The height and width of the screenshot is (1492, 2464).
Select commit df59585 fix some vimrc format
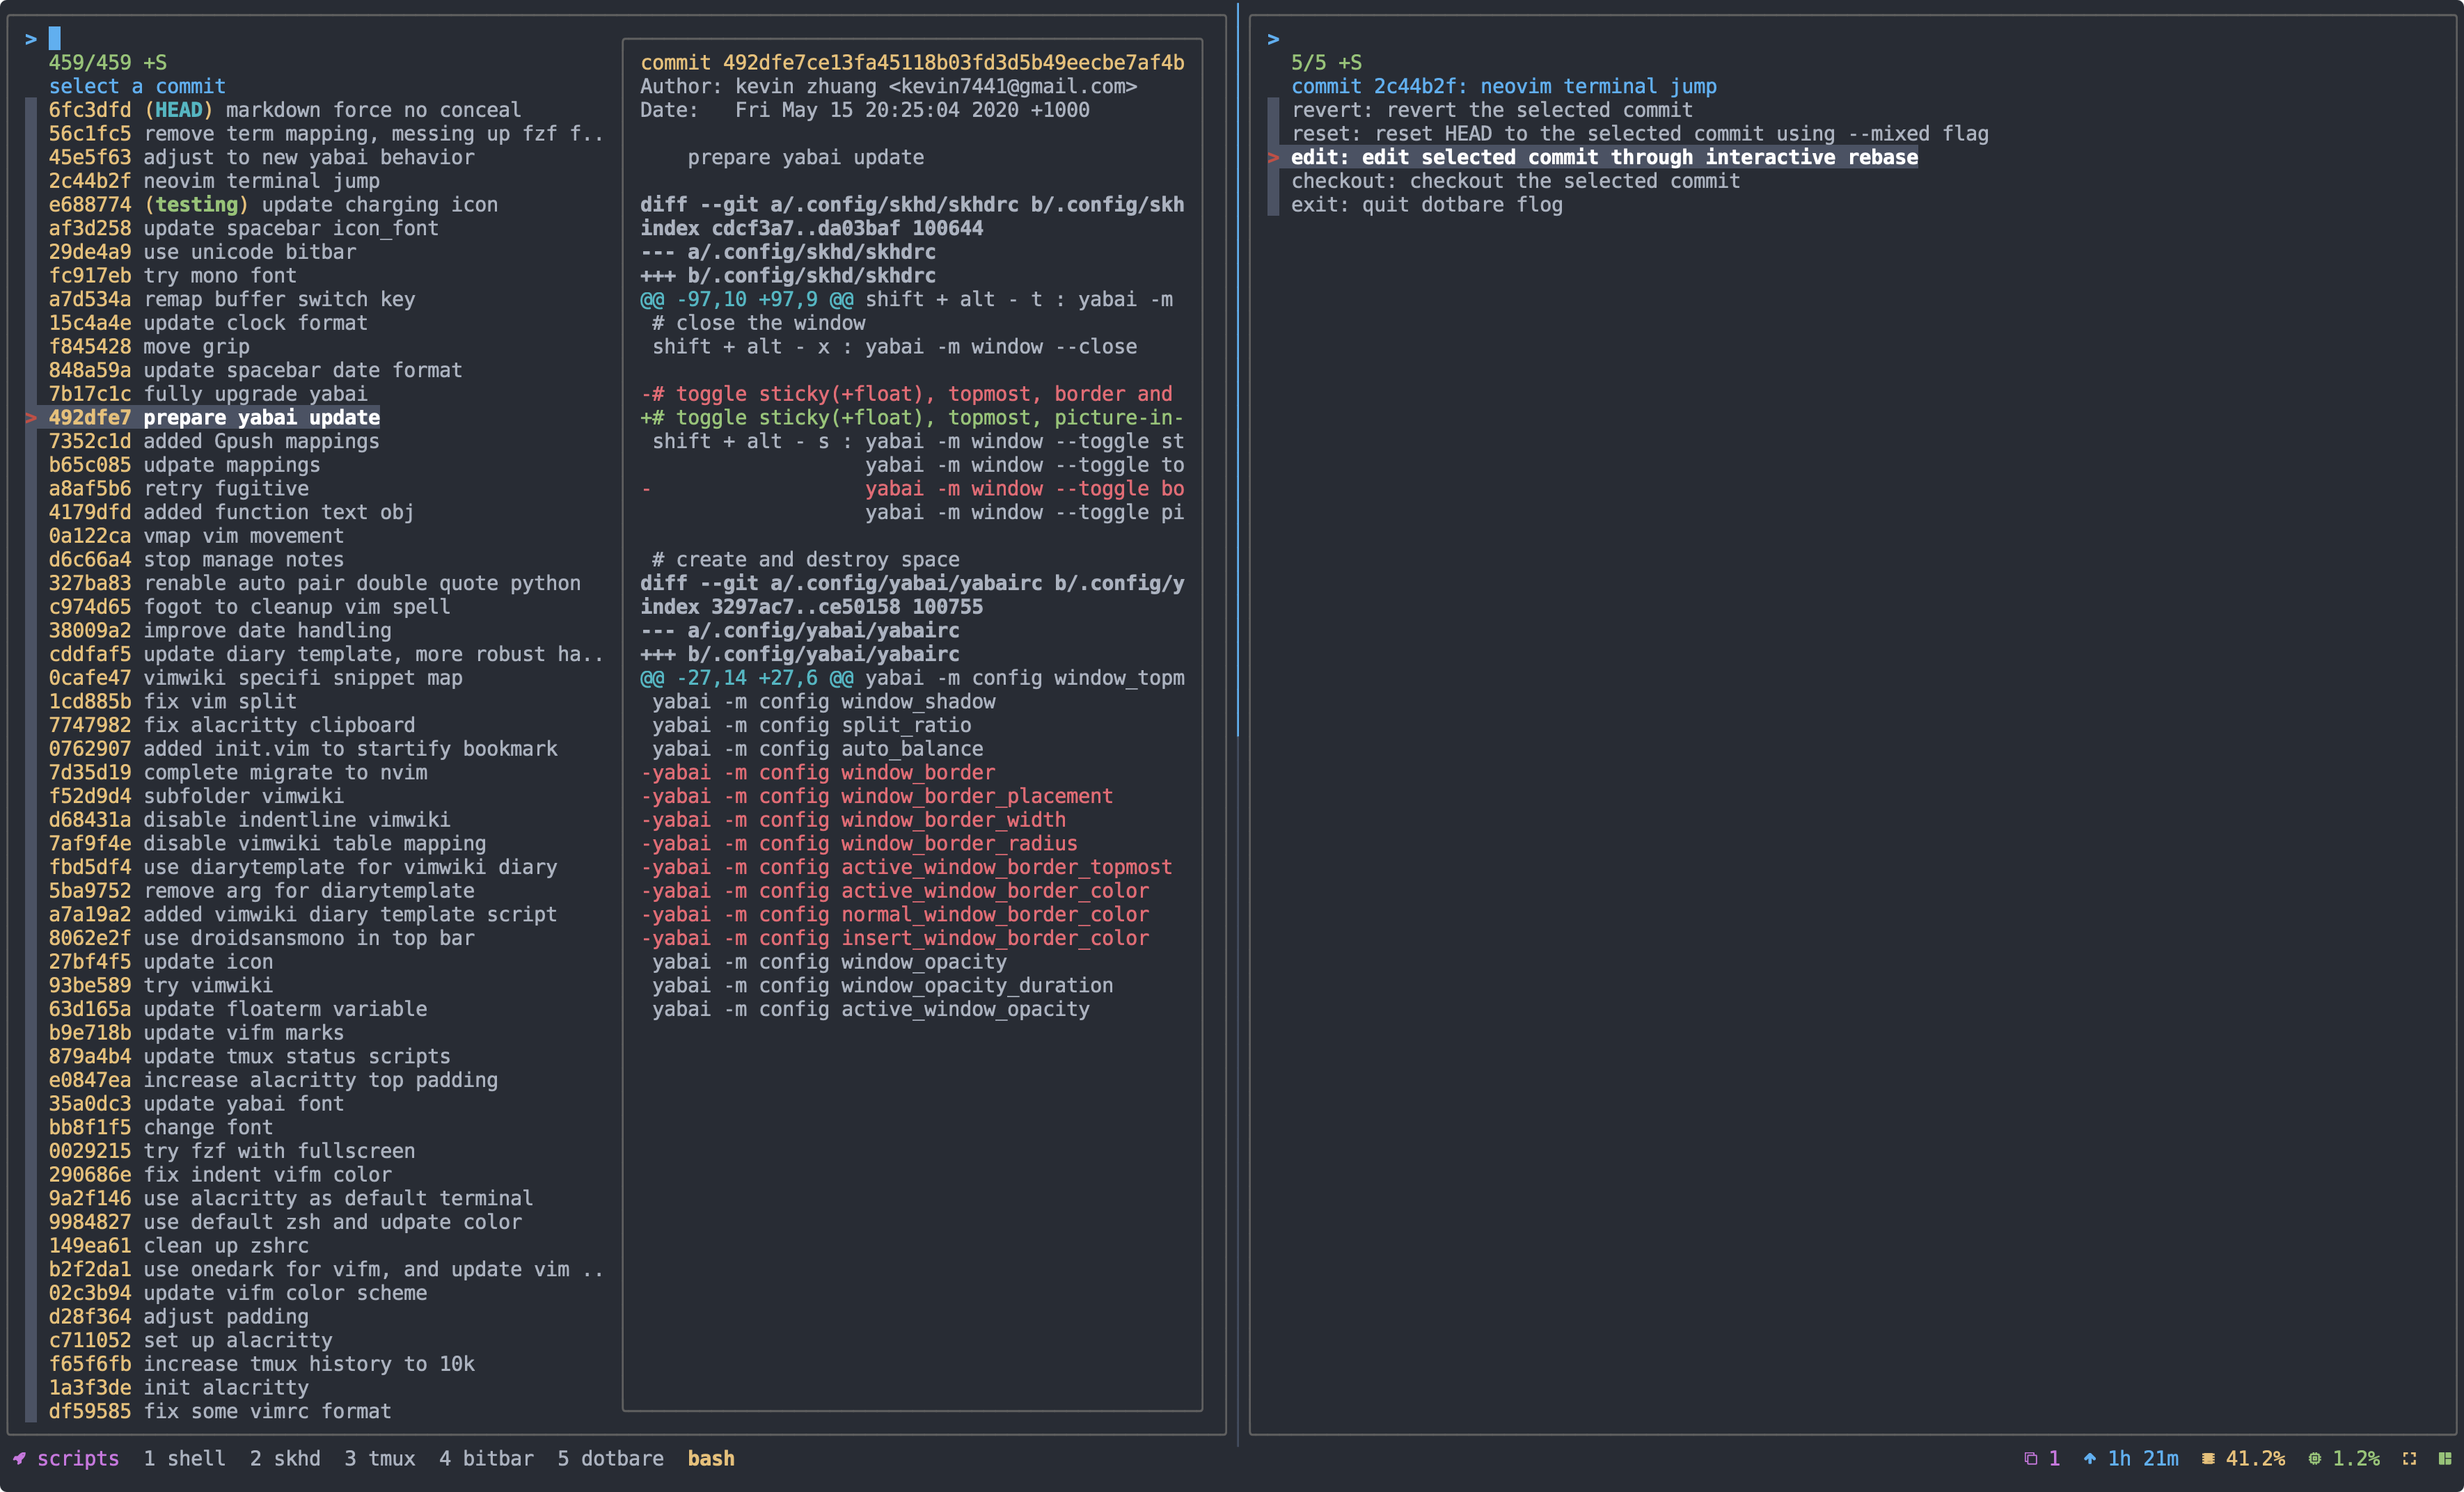[220, 1412]
